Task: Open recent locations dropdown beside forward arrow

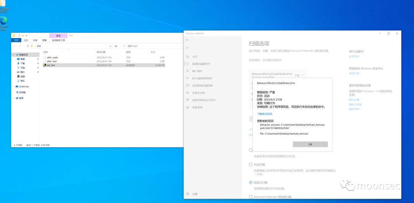Action: click(x=24, y=46)
